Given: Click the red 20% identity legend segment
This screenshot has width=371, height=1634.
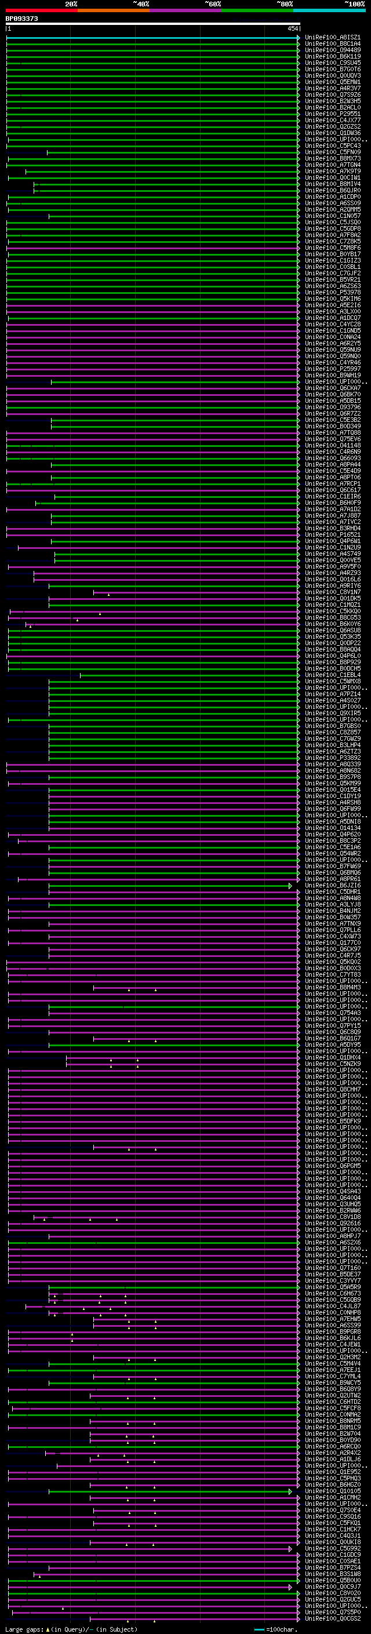Looking at the screenshot, I should click(x=42, y=10).
